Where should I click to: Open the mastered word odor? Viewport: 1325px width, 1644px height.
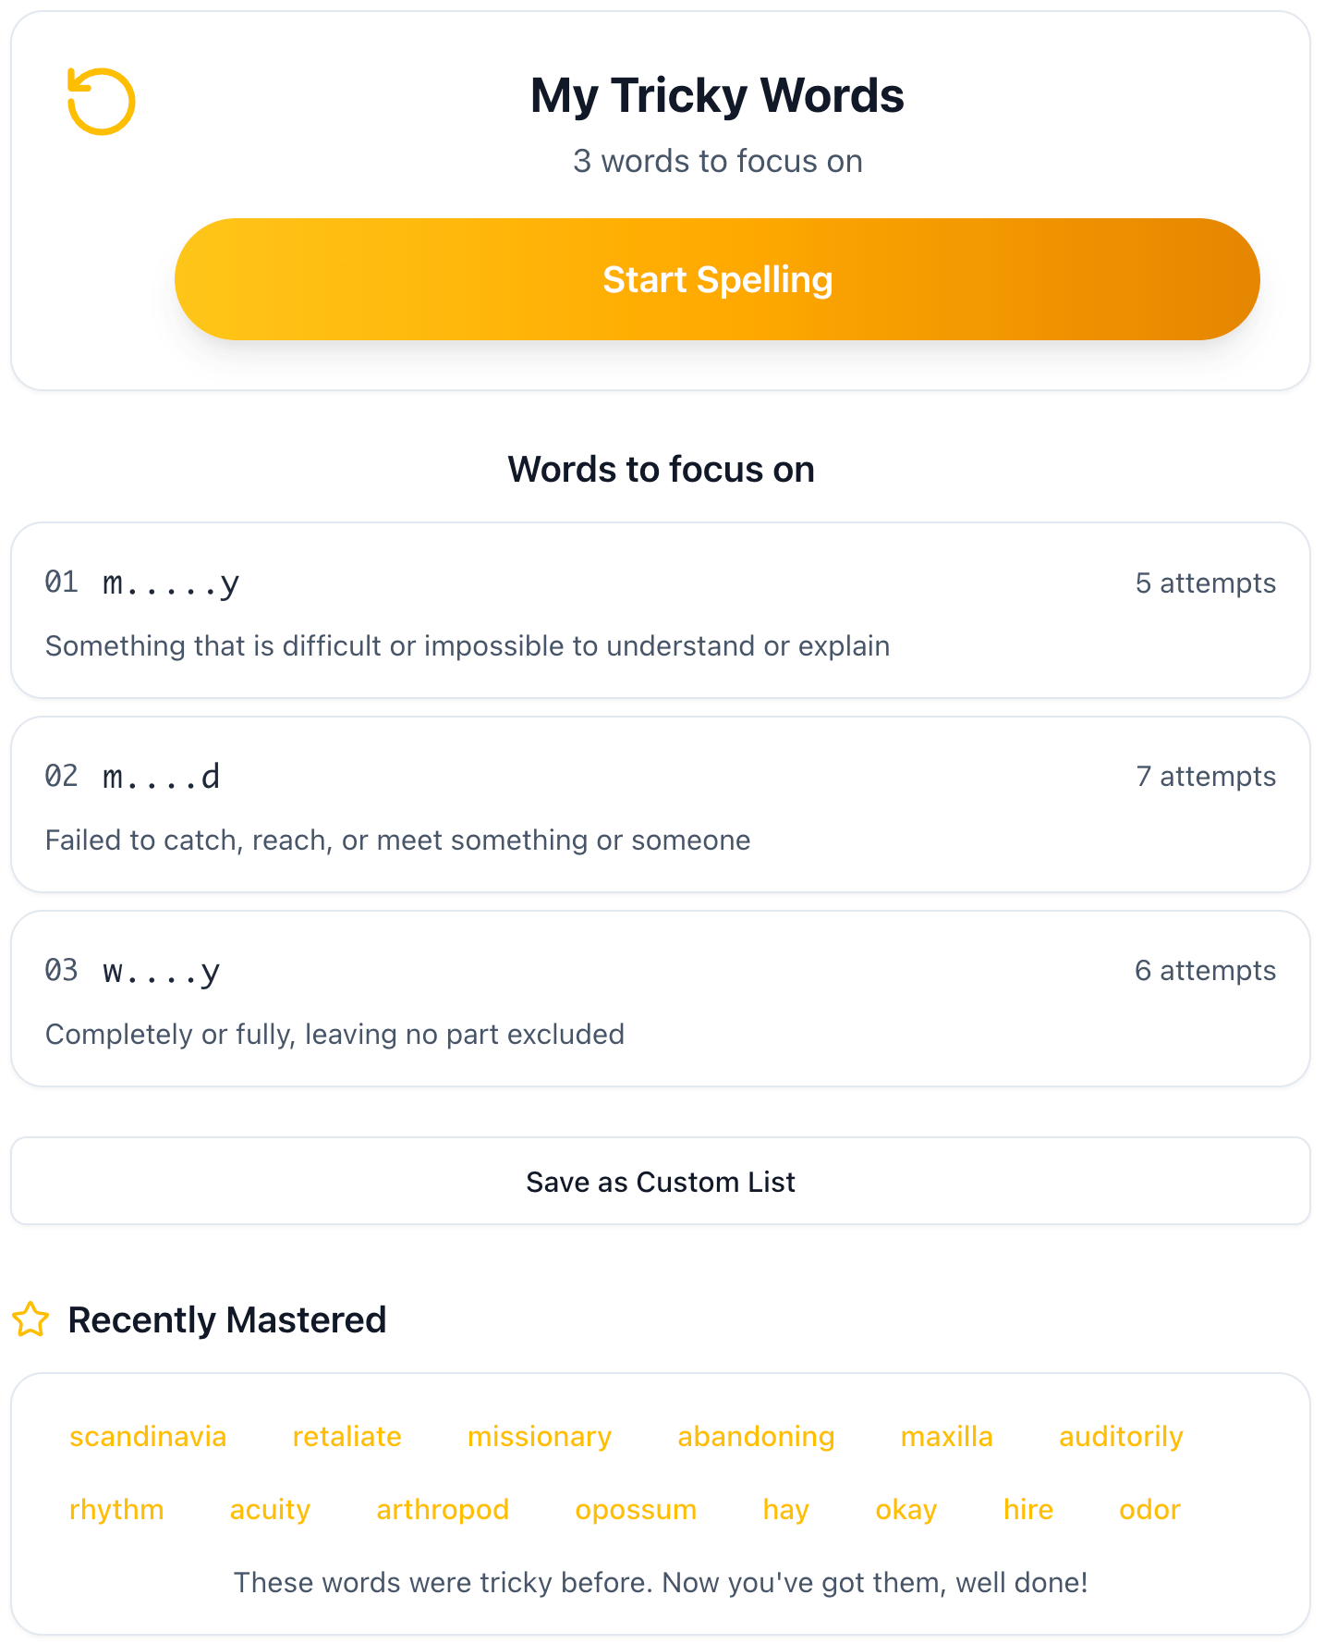click(x=1149, y=1509)
